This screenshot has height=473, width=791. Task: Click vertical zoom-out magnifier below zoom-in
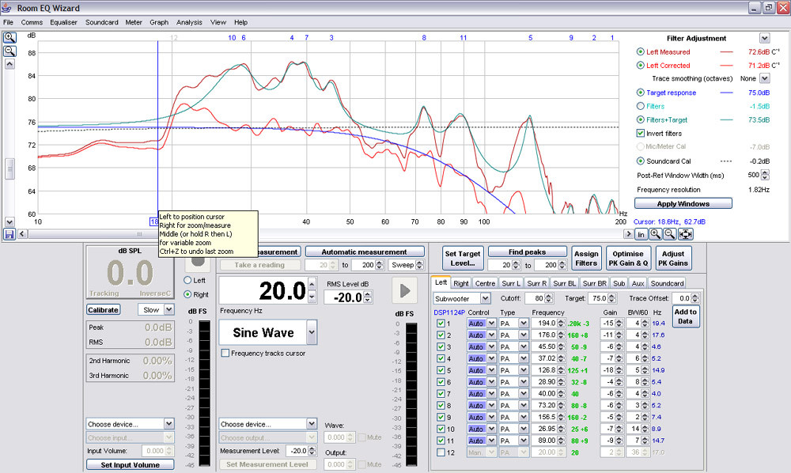pos(9,51)
